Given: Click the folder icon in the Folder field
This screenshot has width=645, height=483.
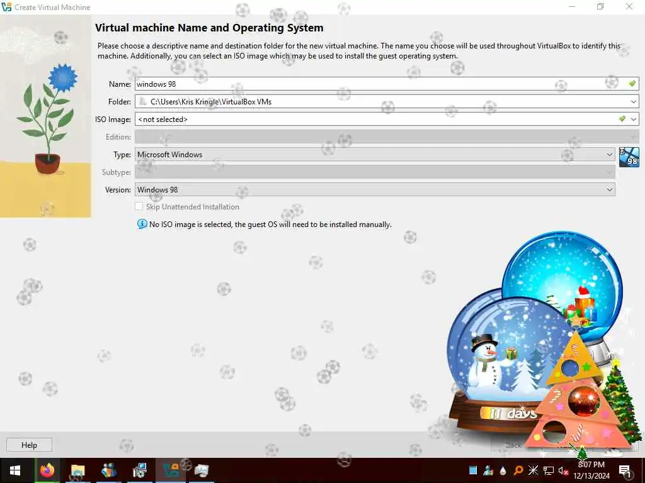Looking at the screenshot, I should 142,101.
